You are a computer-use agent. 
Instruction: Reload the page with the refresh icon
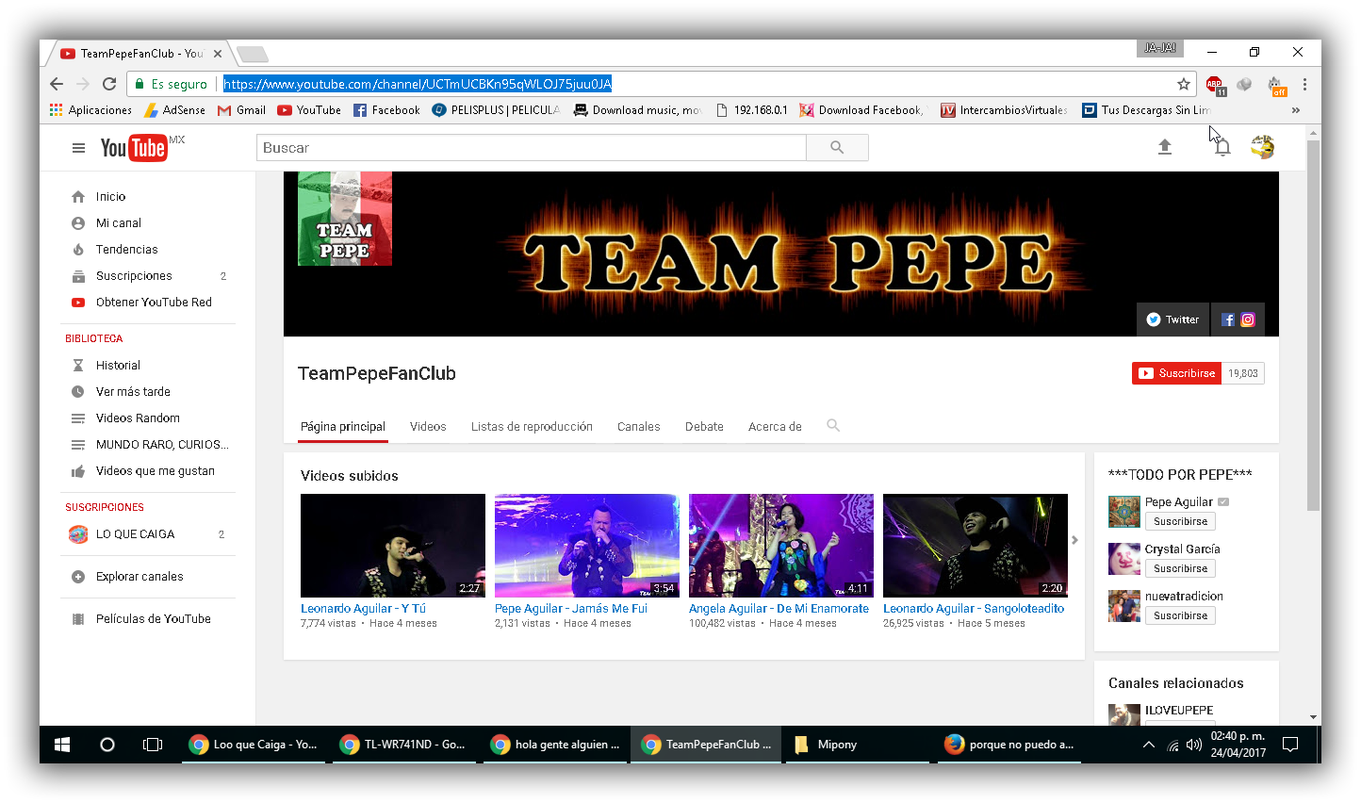click(109, 84)
